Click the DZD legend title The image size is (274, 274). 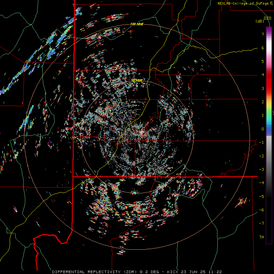coord(268,18)
